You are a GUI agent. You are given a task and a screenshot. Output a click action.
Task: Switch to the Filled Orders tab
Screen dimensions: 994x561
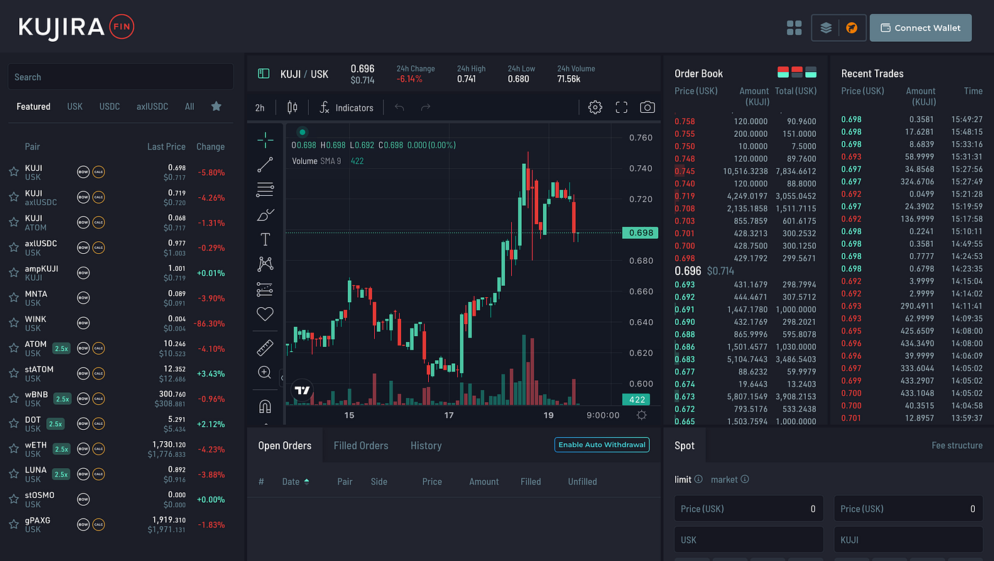(x=361, y=445)
